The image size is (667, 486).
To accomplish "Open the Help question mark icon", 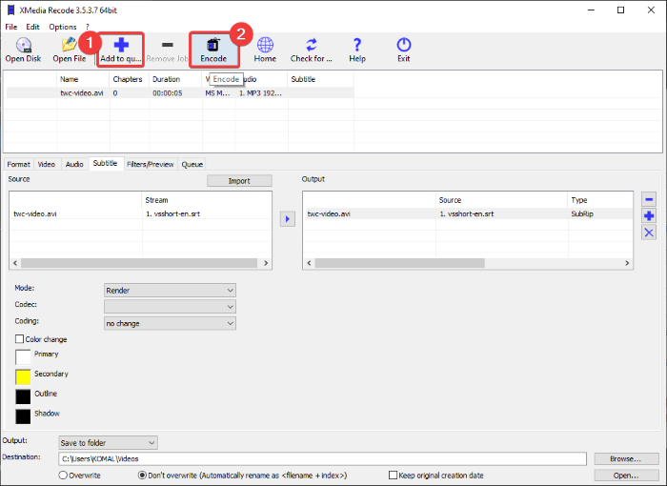I will [357, 45].
